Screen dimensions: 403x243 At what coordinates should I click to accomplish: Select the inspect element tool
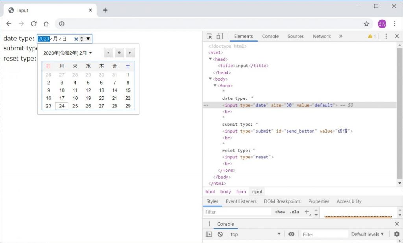(x=208, y=36)
